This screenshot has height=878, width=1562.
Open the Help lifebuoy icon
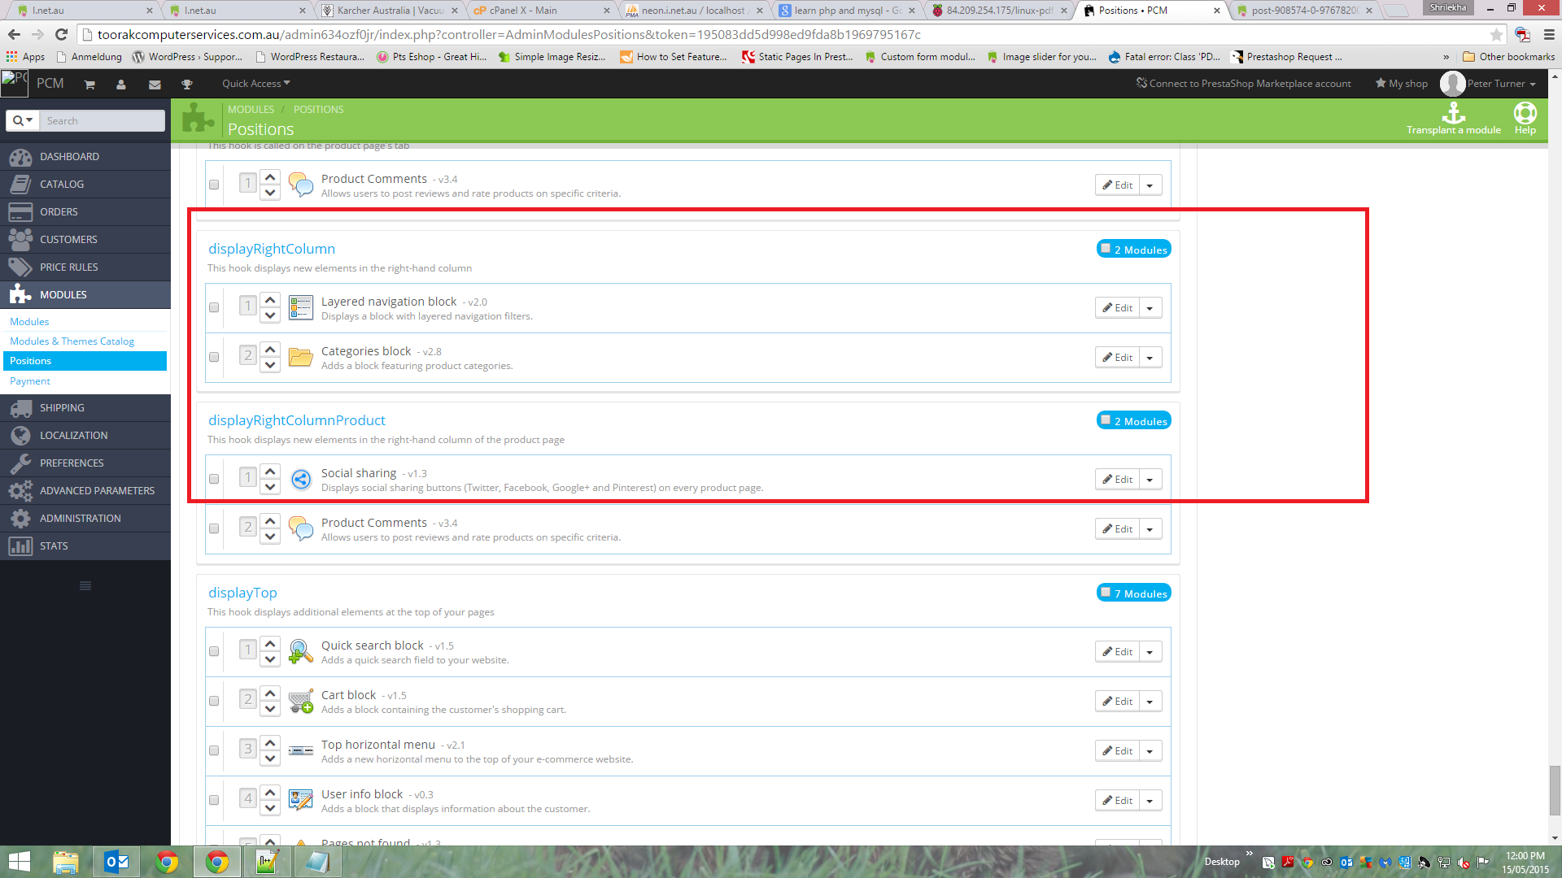[1525, 113]
